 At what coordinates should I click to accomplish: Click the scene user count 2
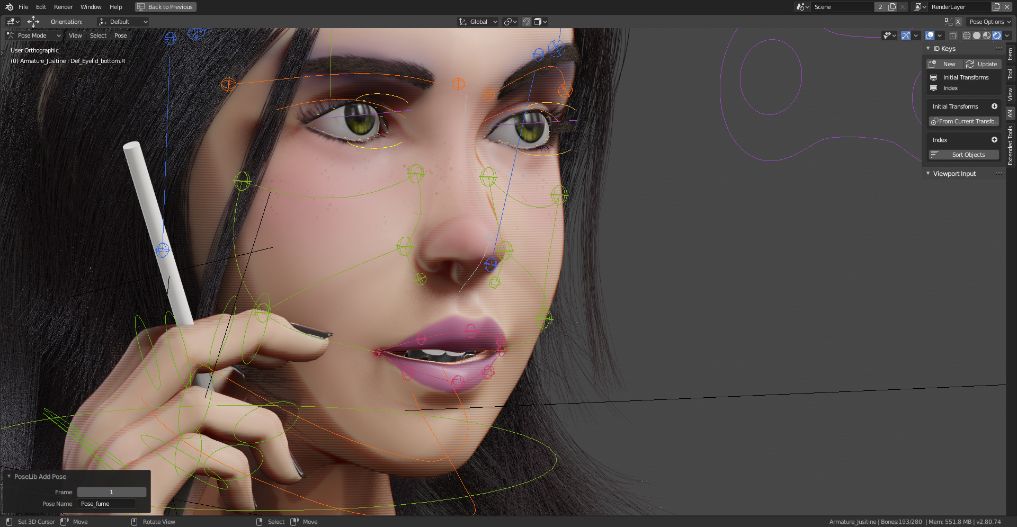click(880, 7)
